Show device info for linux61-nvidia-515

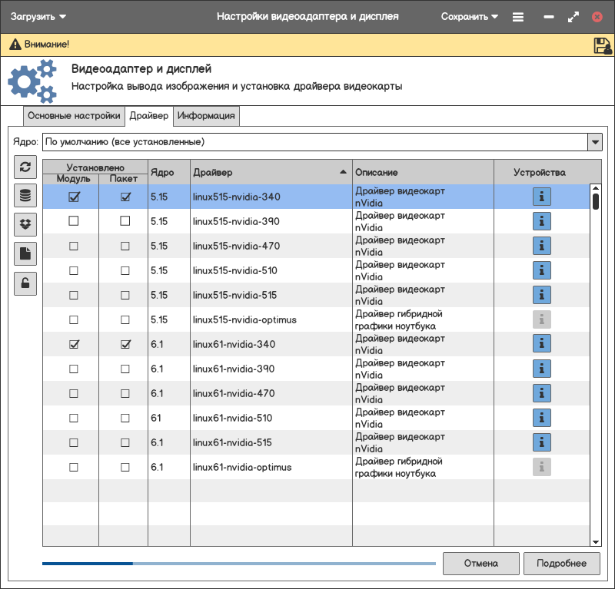coord(542,442)
